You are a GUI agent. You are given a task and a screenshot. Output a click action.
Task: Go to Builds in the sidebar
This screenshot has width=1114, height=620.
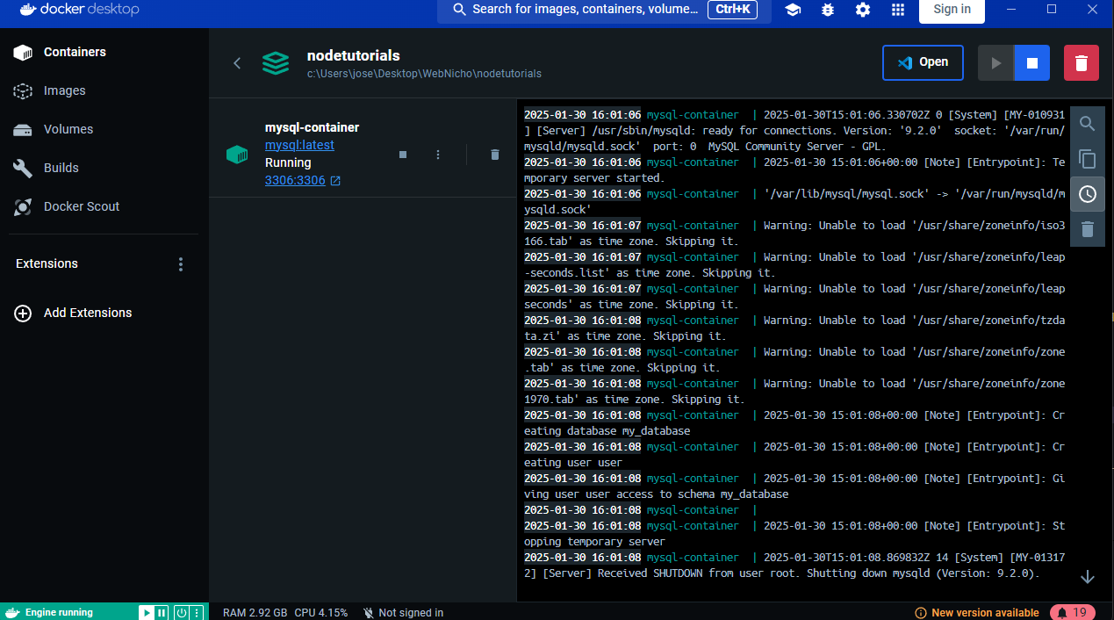tap(104, 168)
